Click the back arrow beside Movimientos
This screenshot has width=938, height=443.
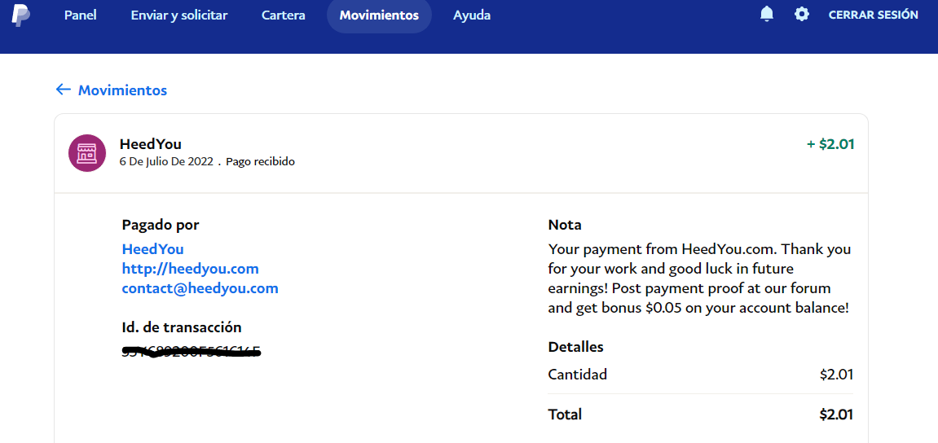point(63,90)
